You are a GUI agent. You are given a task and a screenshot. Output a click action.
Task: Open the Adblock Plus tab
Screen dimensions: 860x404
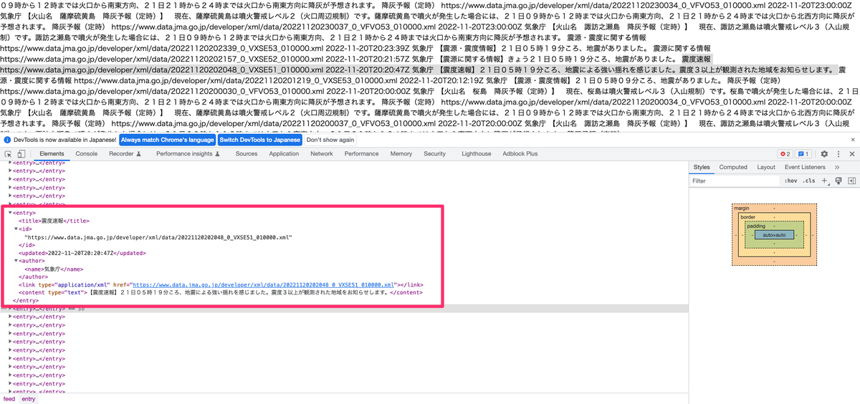pos(520,154)
